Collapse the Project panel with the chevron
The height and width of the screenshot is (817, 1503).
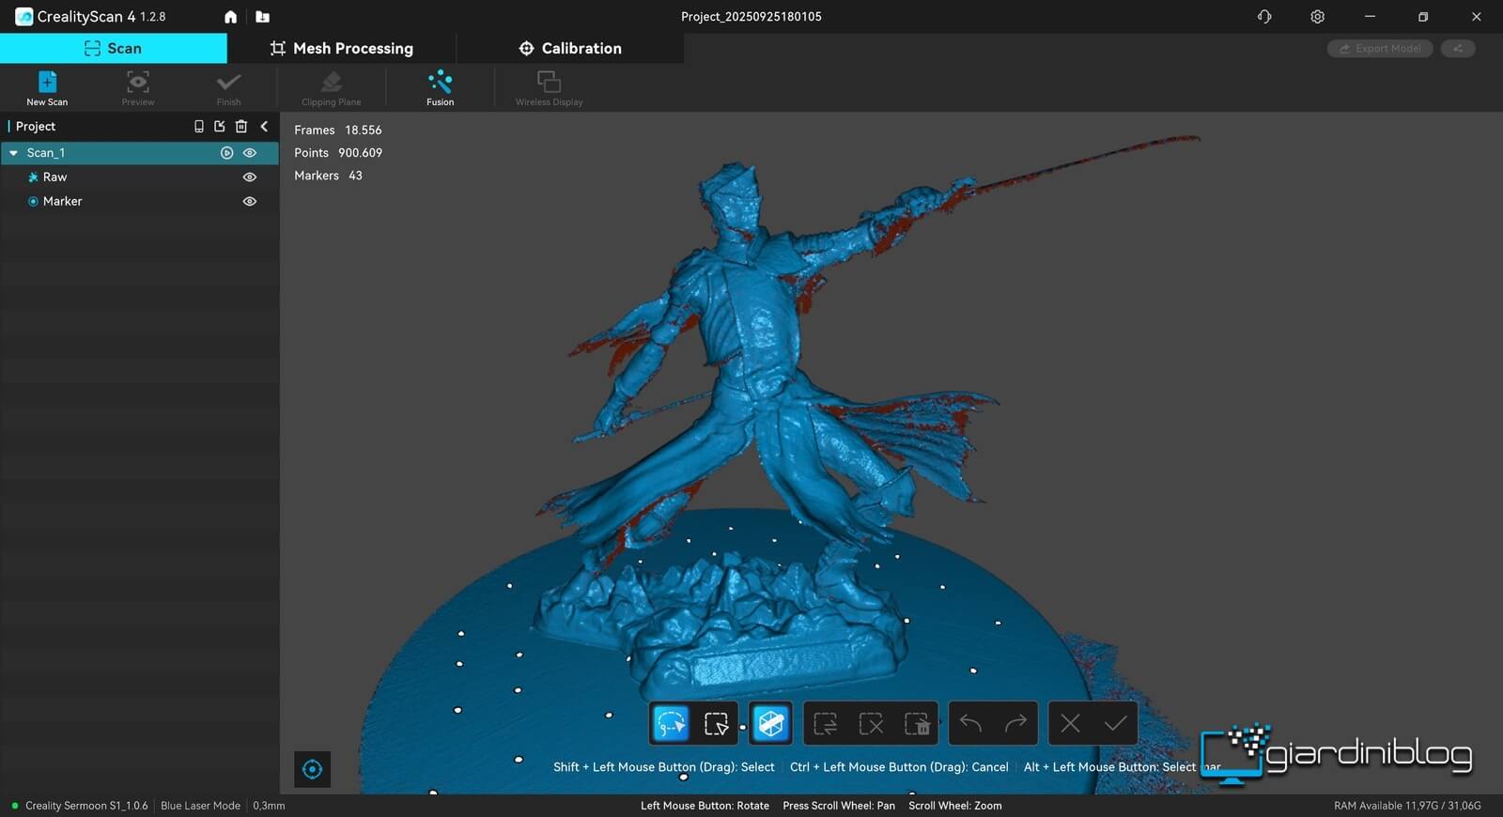click(264, 126)
